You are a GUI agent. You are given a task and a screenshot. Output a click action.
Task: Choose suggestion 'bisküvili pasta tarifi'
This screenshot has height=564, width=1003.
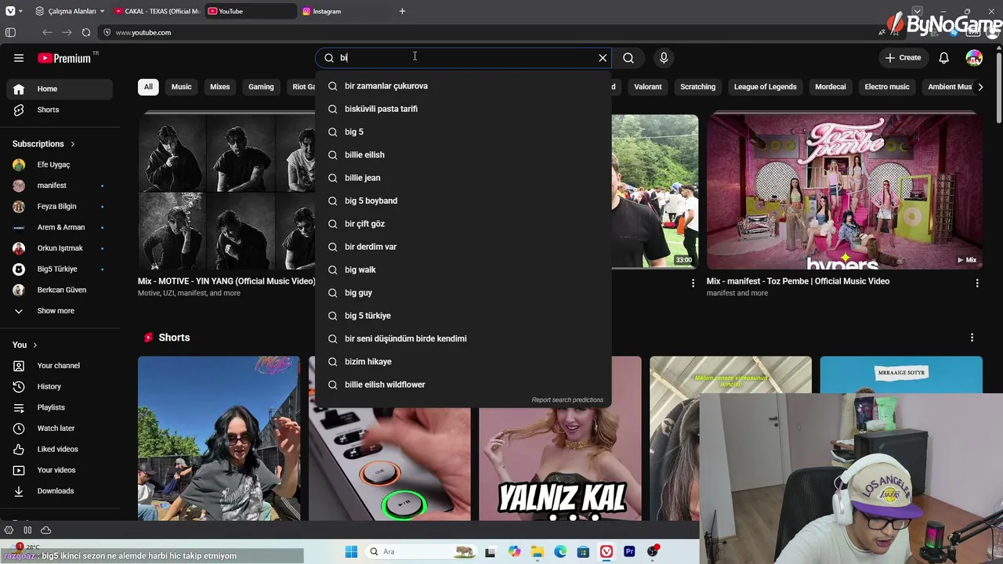tap(463, 109)
